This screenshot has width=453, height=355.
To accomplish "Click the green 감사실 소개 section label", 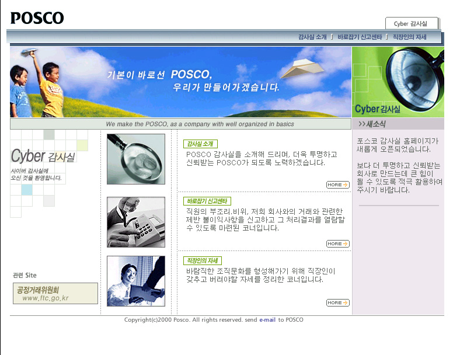I will [x=200, y=144].
